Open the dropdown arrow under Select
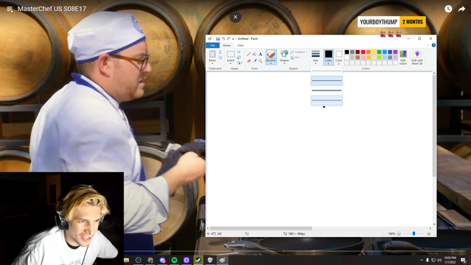The image size is (471, 265). click(x=230, y=63)
